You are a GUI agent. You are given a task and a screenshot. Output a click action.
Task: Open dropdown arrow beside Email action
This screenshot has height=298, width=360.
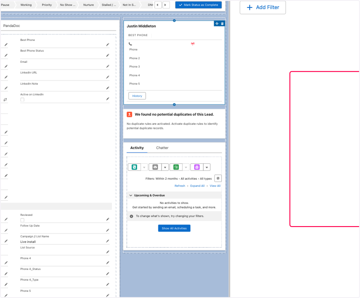tap(165, 167)
